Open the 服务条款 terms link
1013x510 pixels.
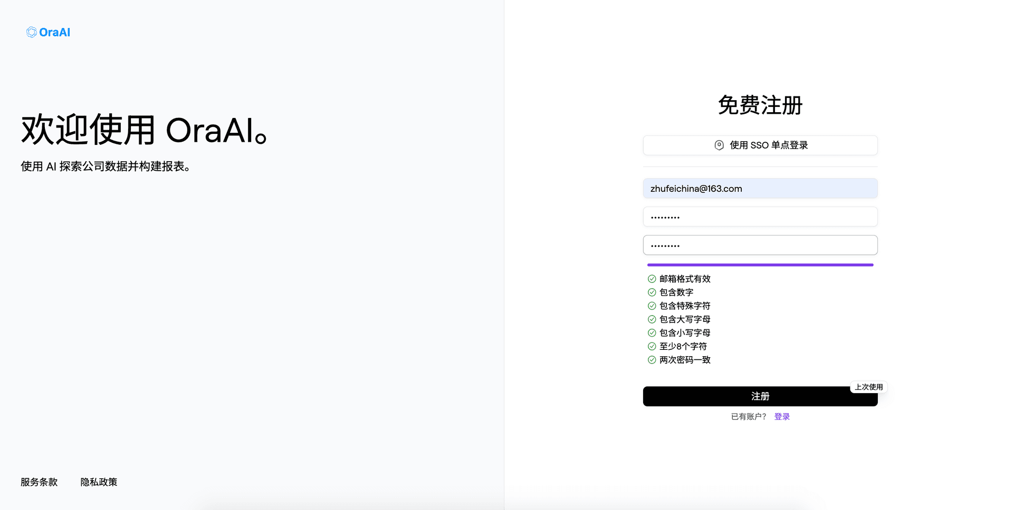[x=39, y=482]
